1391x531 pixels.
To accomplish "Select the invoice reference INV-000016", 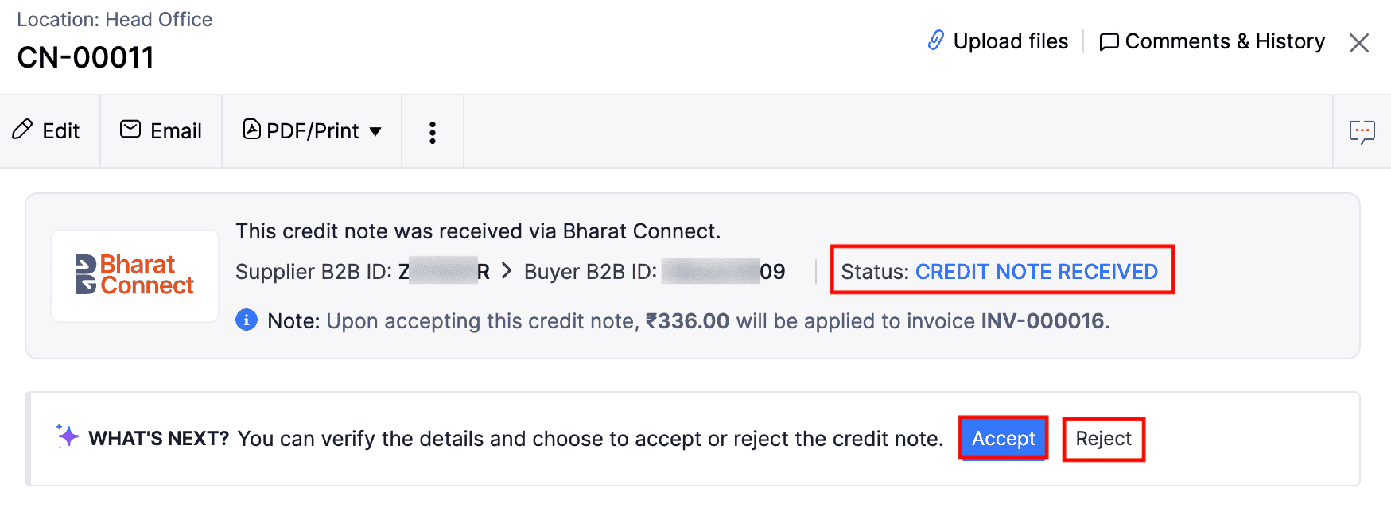I will (x=1043, y=320).
